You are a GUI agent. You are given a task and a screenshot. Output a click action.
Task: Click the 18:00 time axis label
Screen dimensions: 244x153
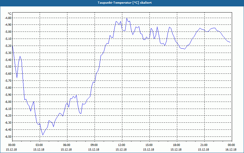177,145
